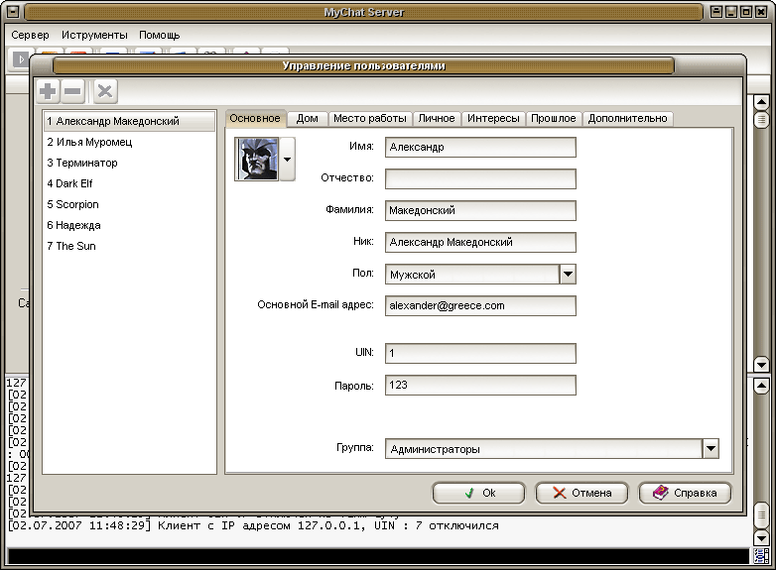
Task: Open the Иструменты menu
Action: (94, 35)
